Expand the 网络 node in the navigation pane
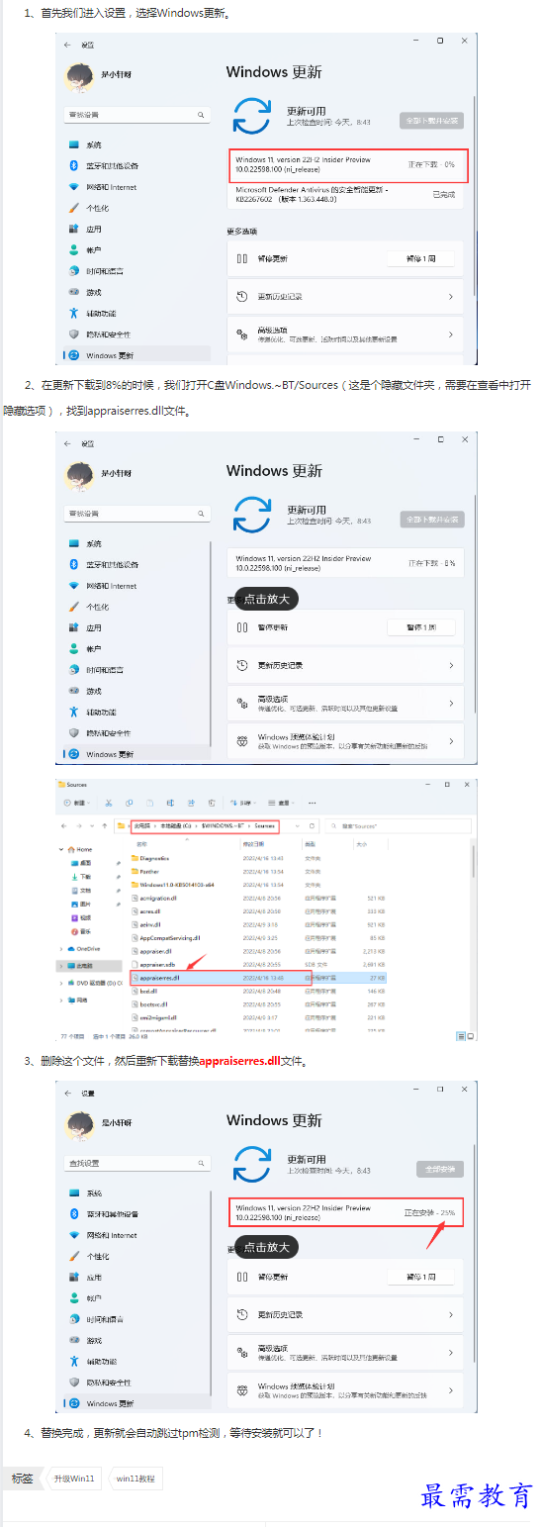Viewport: 541px width, 1527px height. [x=62, y=1000]
